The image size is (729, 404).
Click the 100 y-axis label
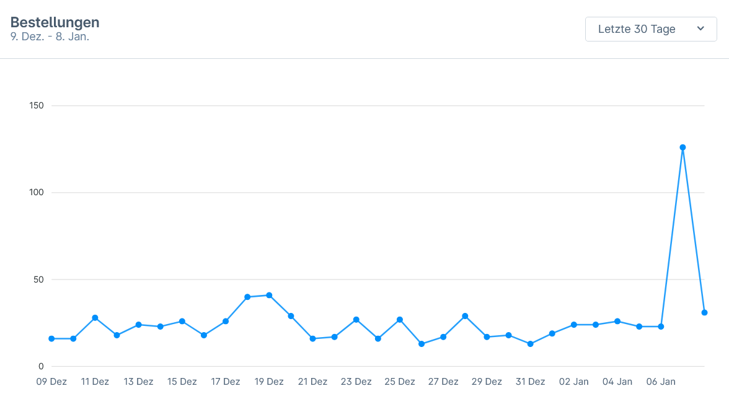coord(37,193)
